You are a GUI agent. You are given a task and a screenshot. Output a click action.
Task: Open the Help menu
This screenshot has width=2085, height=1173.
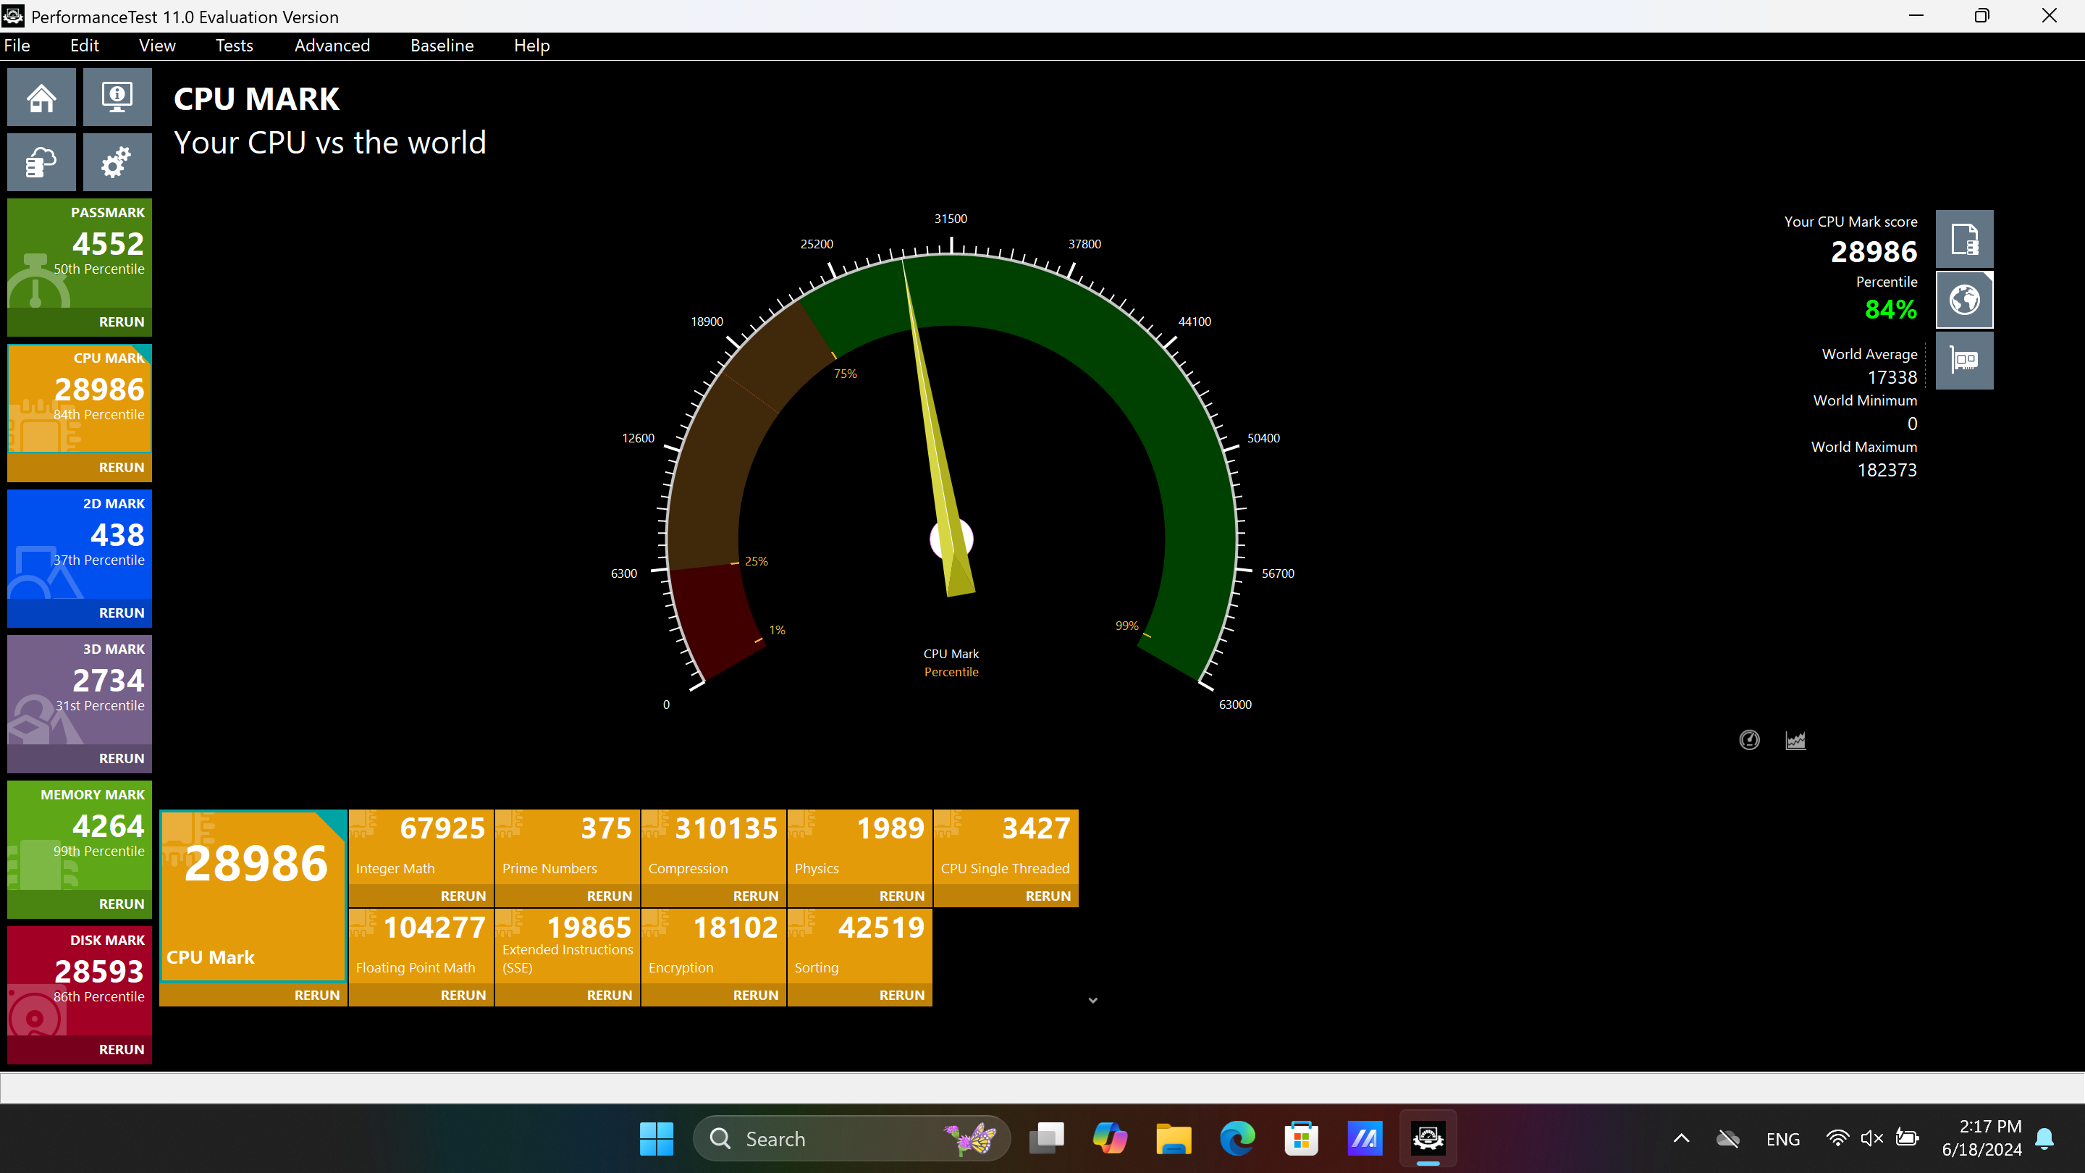click(532, 46)
